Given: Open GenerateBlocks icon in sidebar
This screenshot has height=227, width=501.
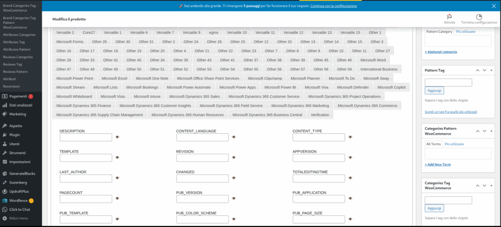Looking at the screenshot, I should 5,174.
